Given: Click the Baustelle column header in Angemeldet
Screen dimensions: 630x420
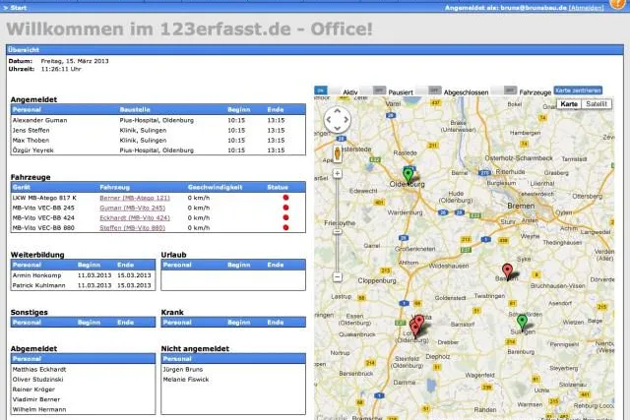Looking at the screenshot, I should (135, 109).
